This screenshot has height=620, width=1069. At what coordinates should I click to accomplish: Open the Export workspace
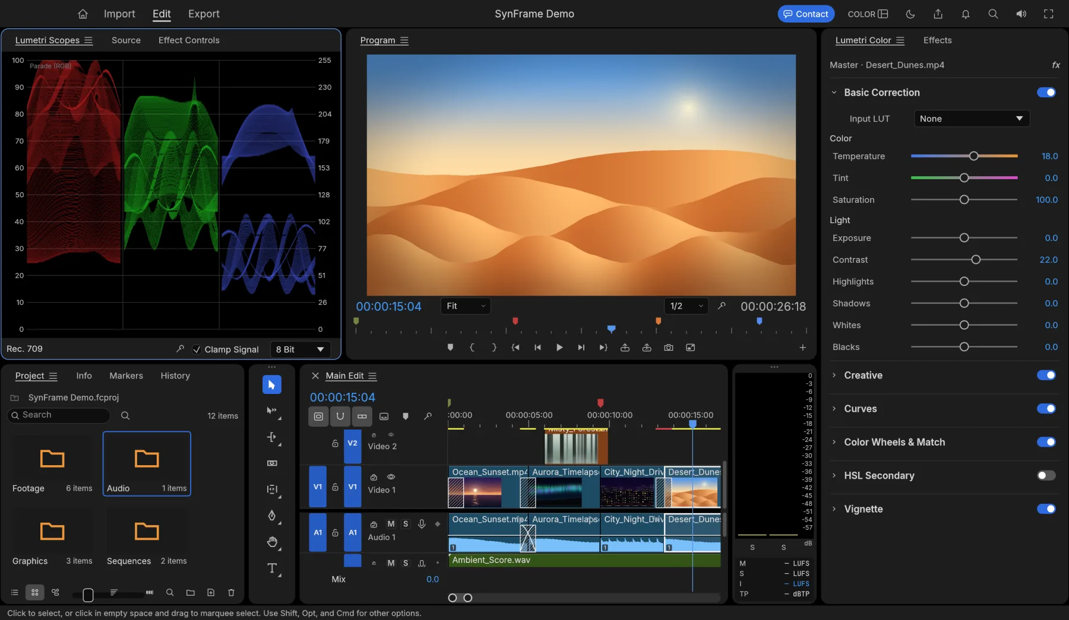click(204, 14)
